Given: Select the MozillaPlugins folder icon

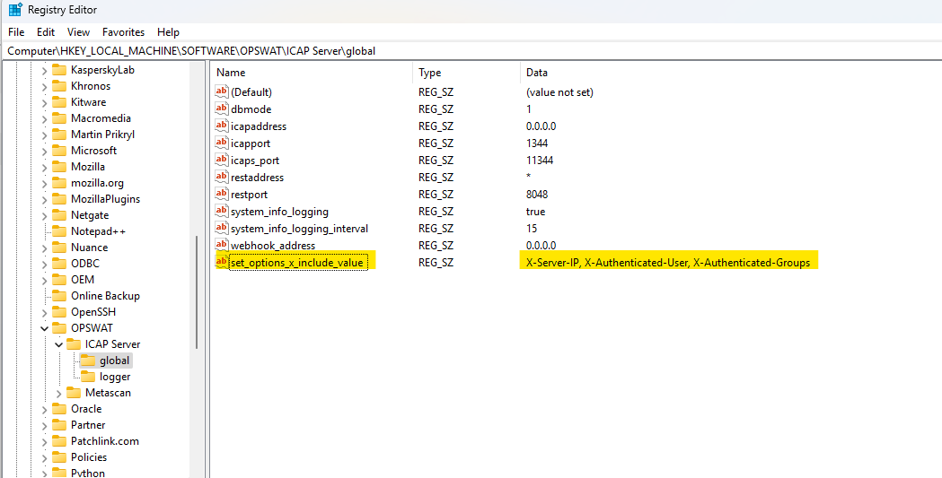Looking at the screenshot, I should 59,199.
